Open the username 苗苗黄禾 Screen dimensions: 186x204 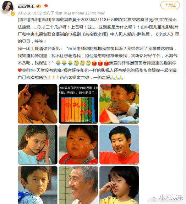[26, 6]
